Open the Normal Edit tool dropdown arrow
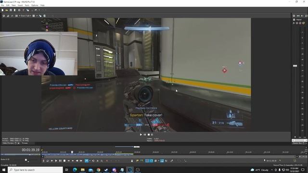Screen dimensions: 308x173 coord(90,161)
